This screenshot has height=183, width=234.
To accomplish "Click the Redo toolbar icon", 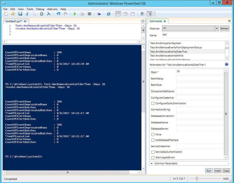I will (66, 14).
